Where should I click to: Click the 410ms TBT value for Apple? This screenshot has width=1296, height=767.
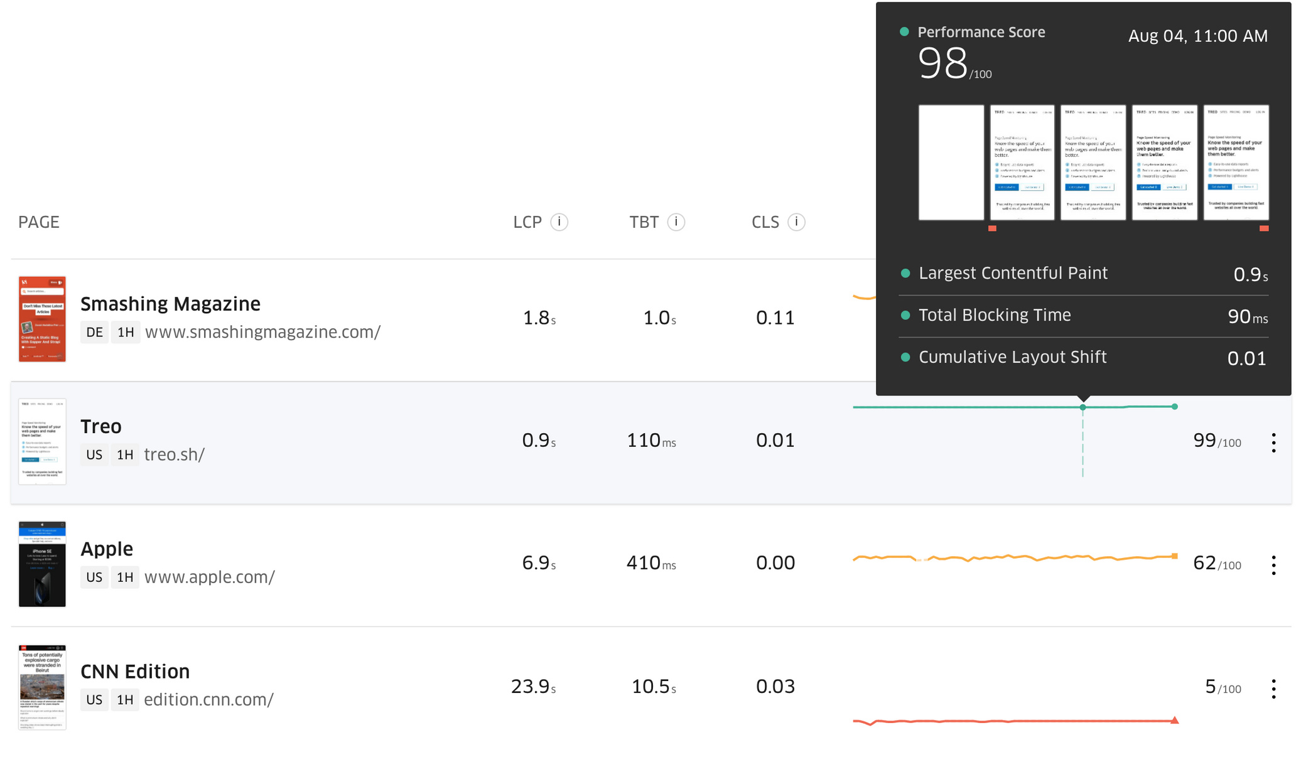pyautogui.click(x=652, y=563)
